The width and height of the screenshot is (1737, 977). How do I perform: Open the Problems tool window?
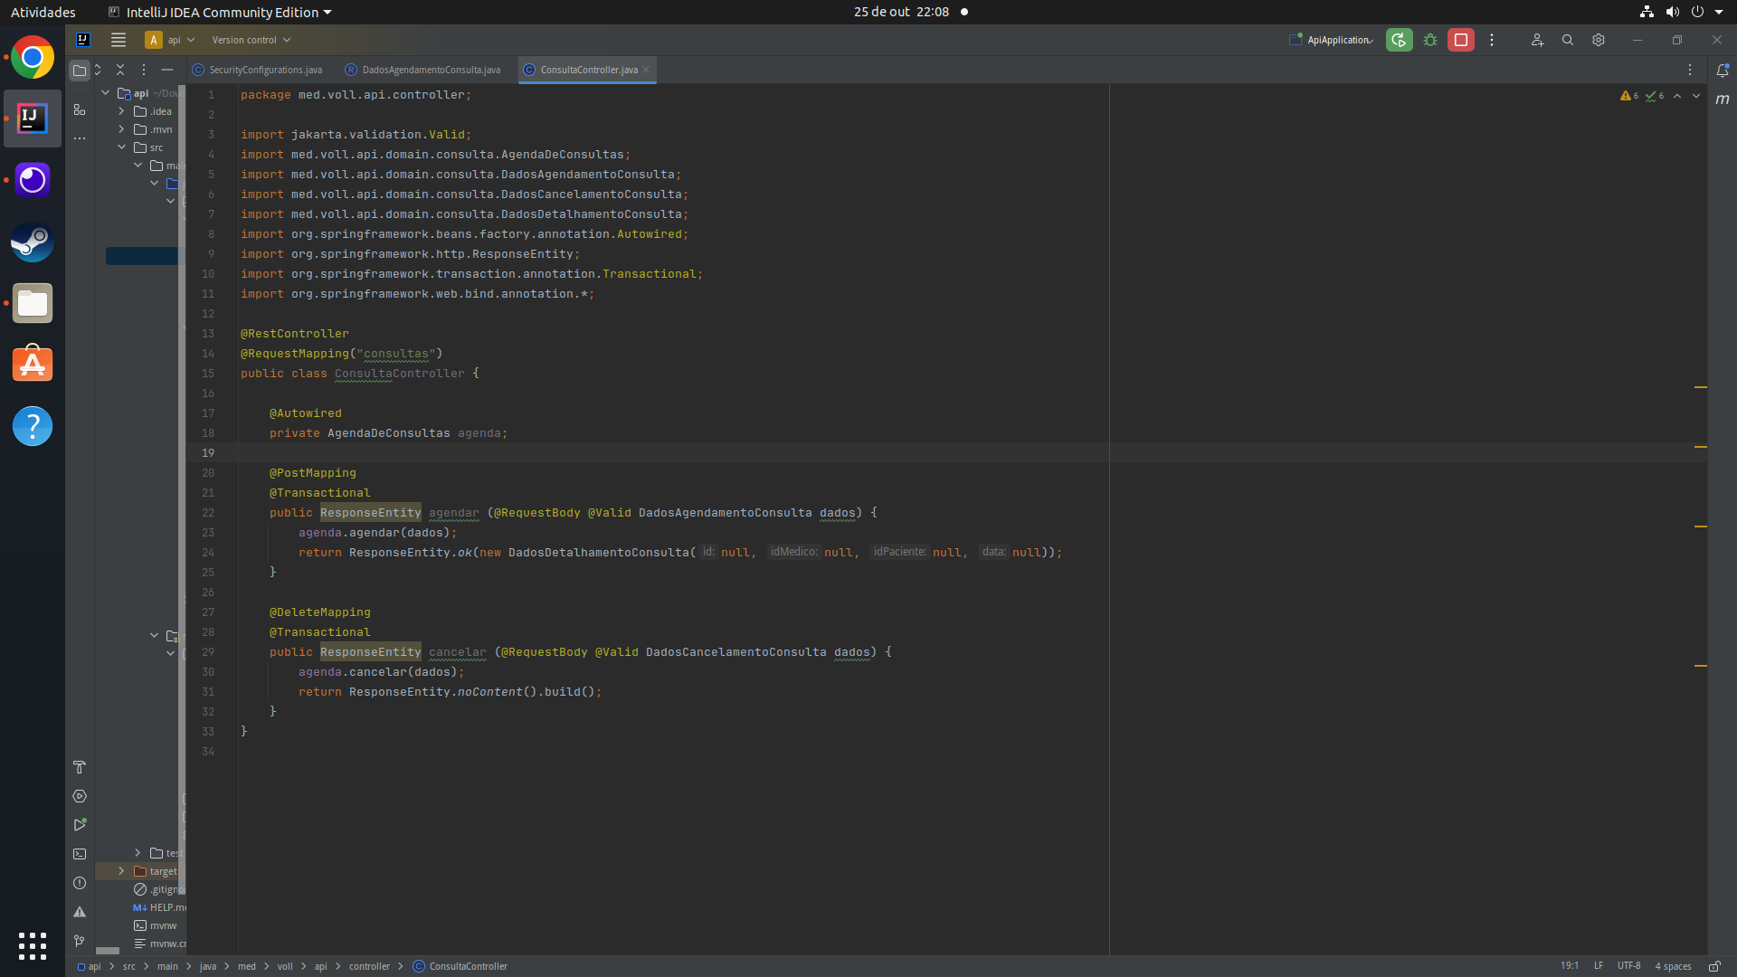pyautogui.click(x=80, y=883)
